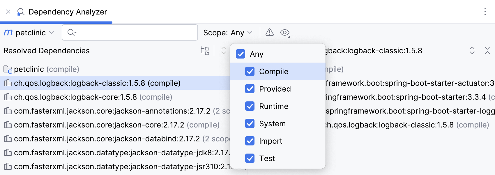This screenshot has height=175, width=495.
Task: Click expand all arrows in usages panel
Action: coord(472,51)
